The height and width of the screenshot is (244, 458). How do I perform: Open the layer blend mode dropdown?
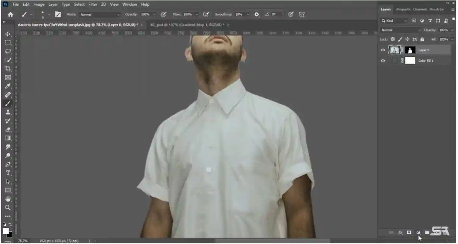point(401,30)
